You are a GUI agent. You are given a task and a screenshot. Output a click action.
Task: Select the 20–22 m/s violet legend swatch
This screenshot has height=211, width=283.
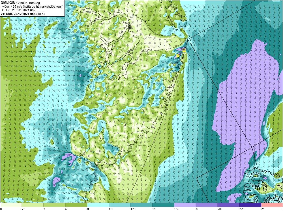[228, 205]
